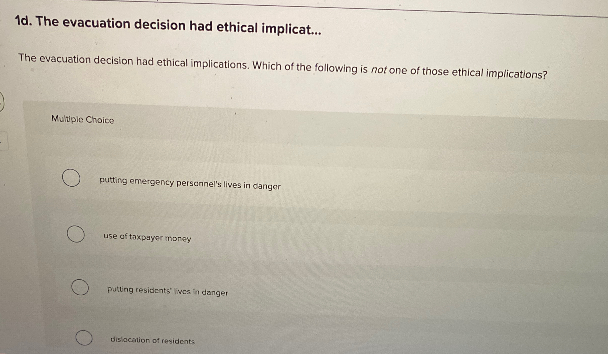Click the question title '1d. The evacuation decision'

click(x=168, y=26)
